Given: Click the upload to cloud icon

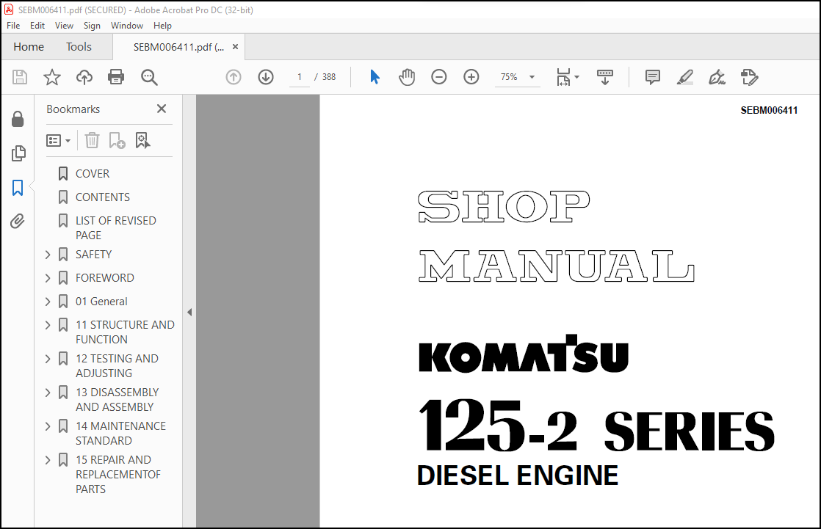Looking at the screenshot, I should (x=84, y=78).
